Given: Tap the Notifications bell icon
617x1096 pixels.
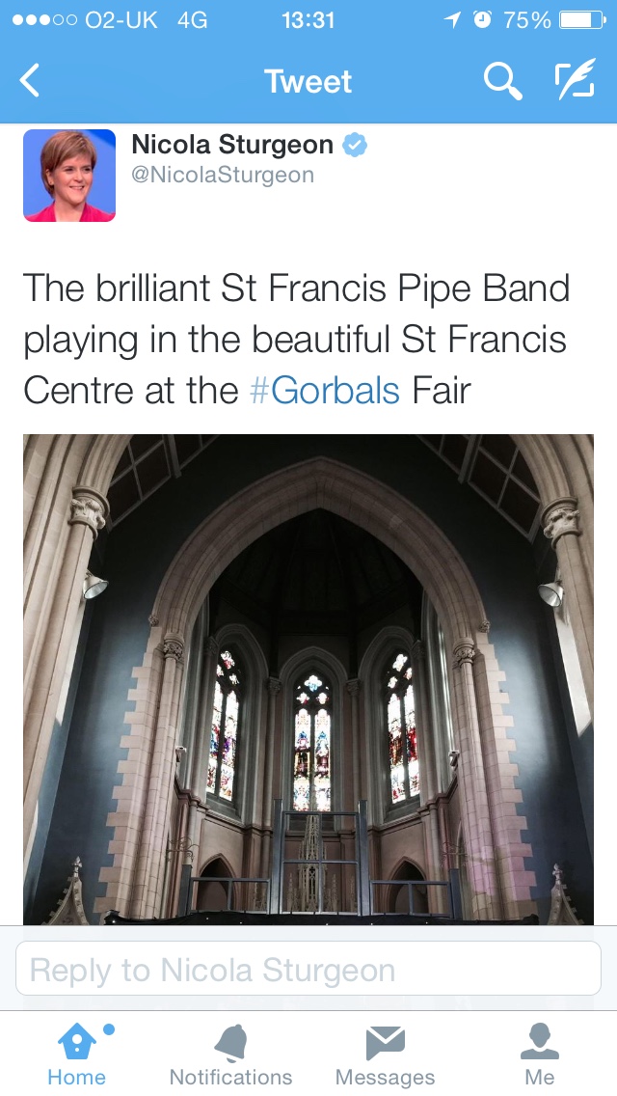Looking at the screenshot, I should (231, 1042).
